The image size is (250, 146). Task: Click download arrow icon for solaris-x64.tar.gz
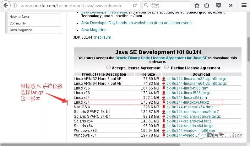(x=164, y=126)
